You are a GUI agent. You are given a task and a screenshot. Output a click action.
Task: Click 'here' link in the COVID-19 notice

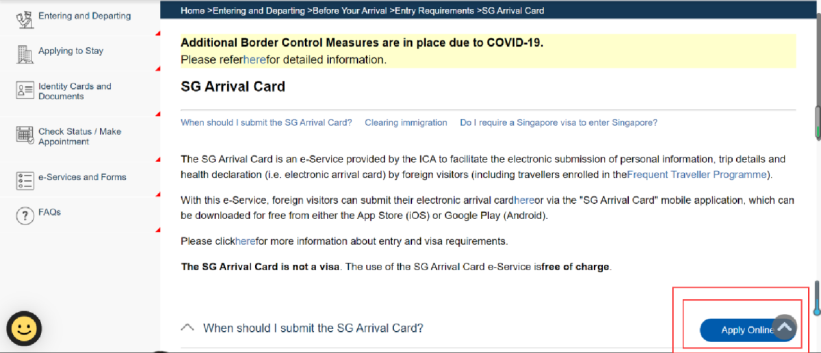255,60
